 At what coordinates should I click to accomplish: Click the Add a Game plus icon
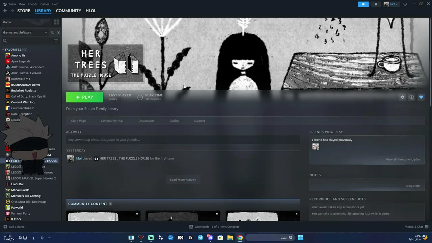pos(5,227)
